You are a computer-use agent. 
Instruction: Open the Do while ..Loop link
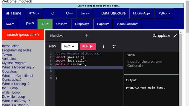pos(13,97)
